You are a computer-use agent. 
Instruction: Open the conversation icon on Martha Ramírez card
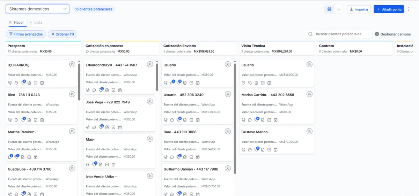(10, 157)
